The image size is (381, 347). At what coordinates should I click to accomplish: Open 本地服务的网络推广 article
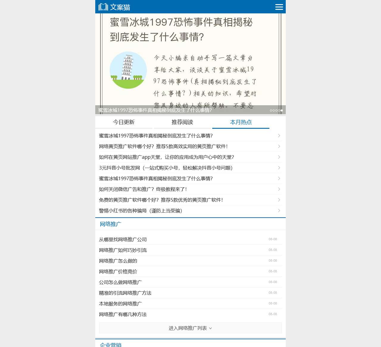[x=120, y=304]
